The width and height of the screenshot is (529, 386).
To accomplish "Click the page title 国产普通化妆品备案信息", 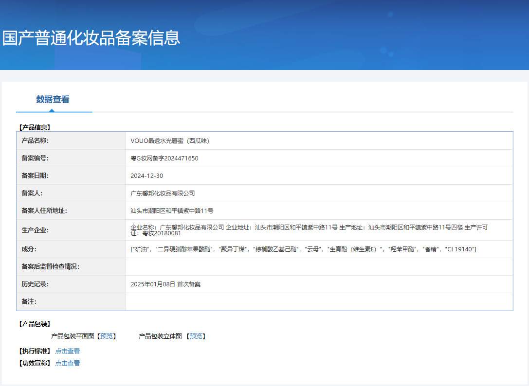I will click(91, 38).
